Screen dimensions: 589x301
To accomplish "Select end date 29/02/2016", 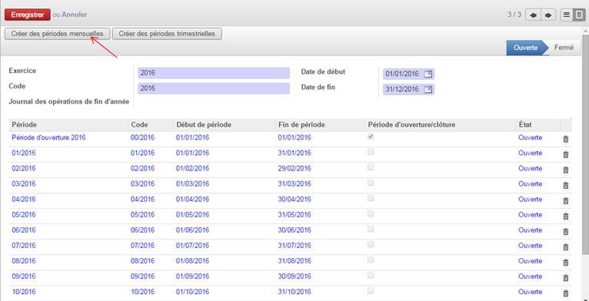I will [294, 168].
